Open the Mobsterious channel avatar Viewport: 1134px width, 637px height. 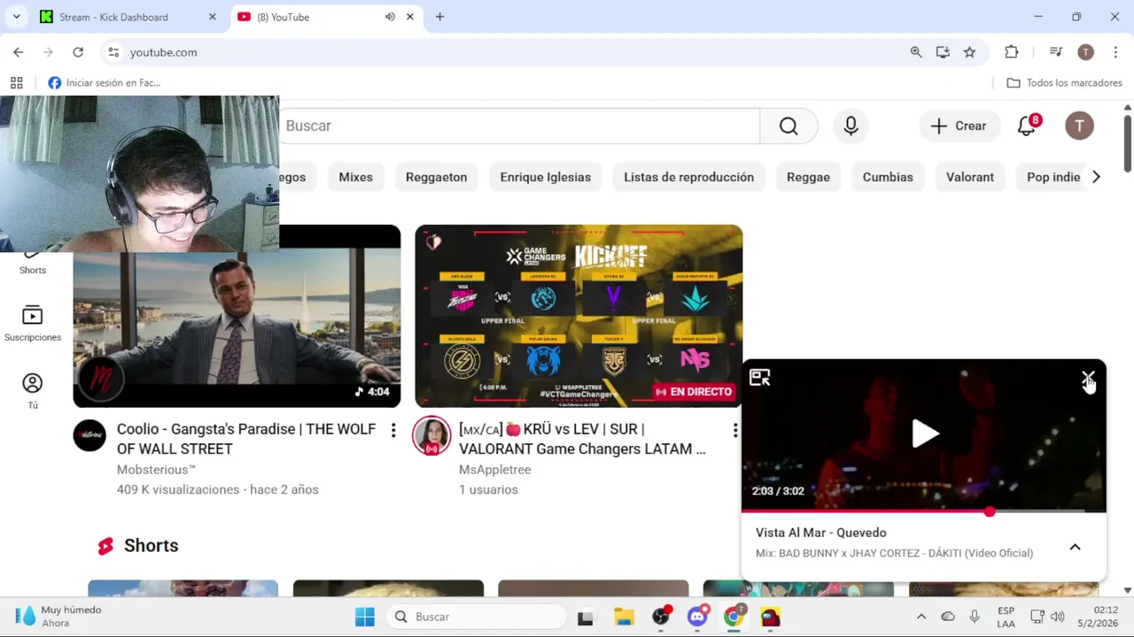(x=89, y=435)
